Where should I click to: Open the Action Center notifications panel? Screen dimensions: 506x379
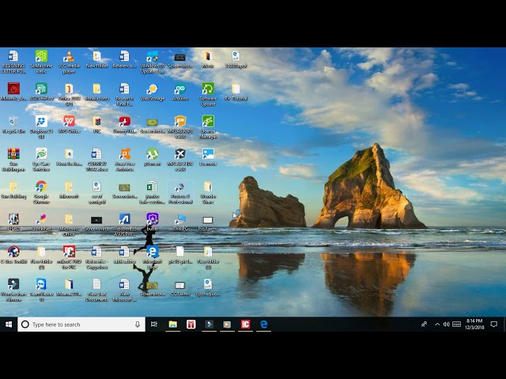click(x=494, y=325)
